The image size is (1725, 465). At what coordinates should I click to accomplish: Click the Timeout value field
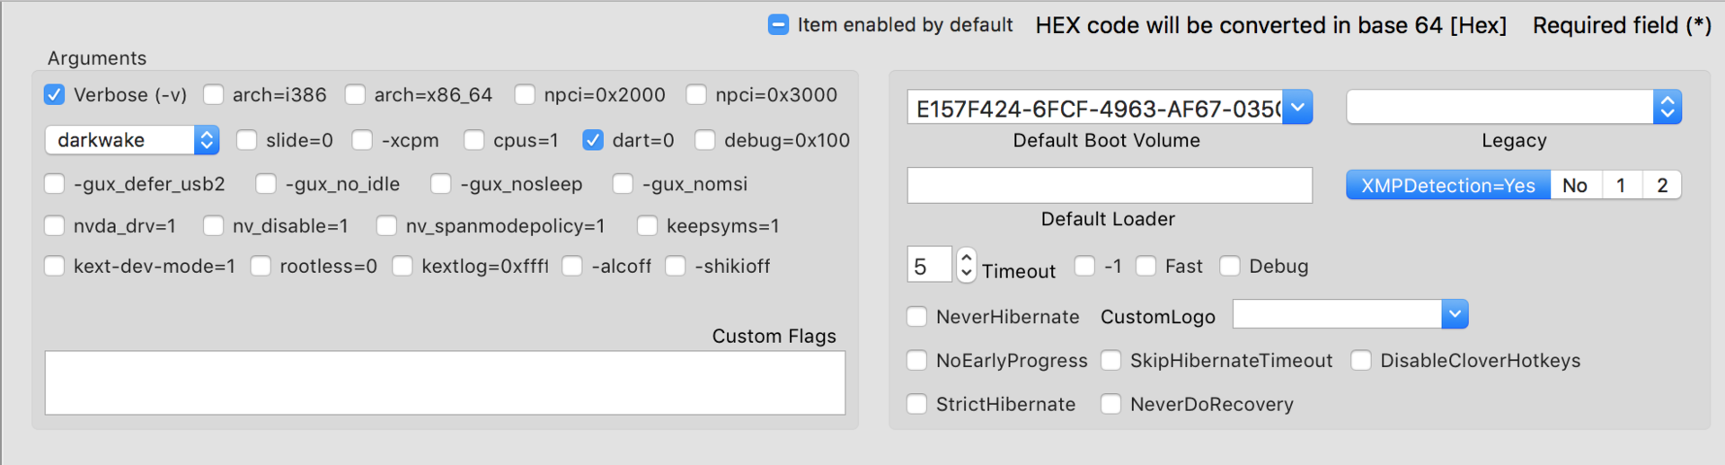tap(929, 266)
